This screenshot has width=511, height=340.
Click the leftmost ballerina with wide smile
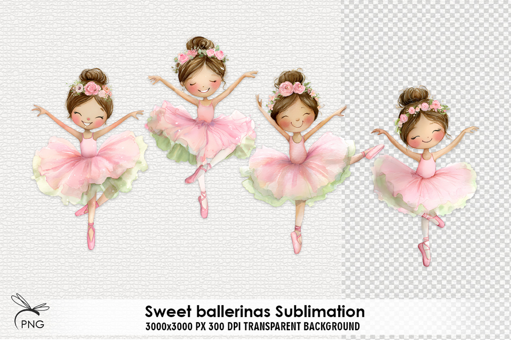click(x=90, y=159)
